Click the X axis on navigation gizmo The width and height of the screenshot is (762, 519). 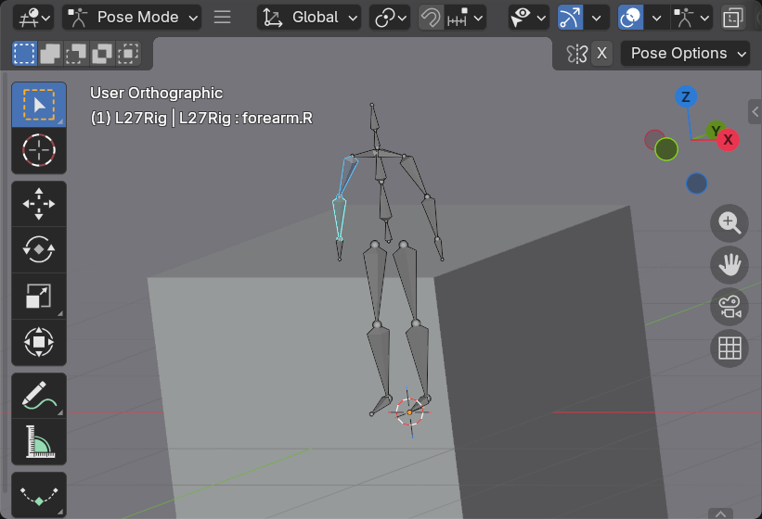pyautogui.click(x=728, y=140)
